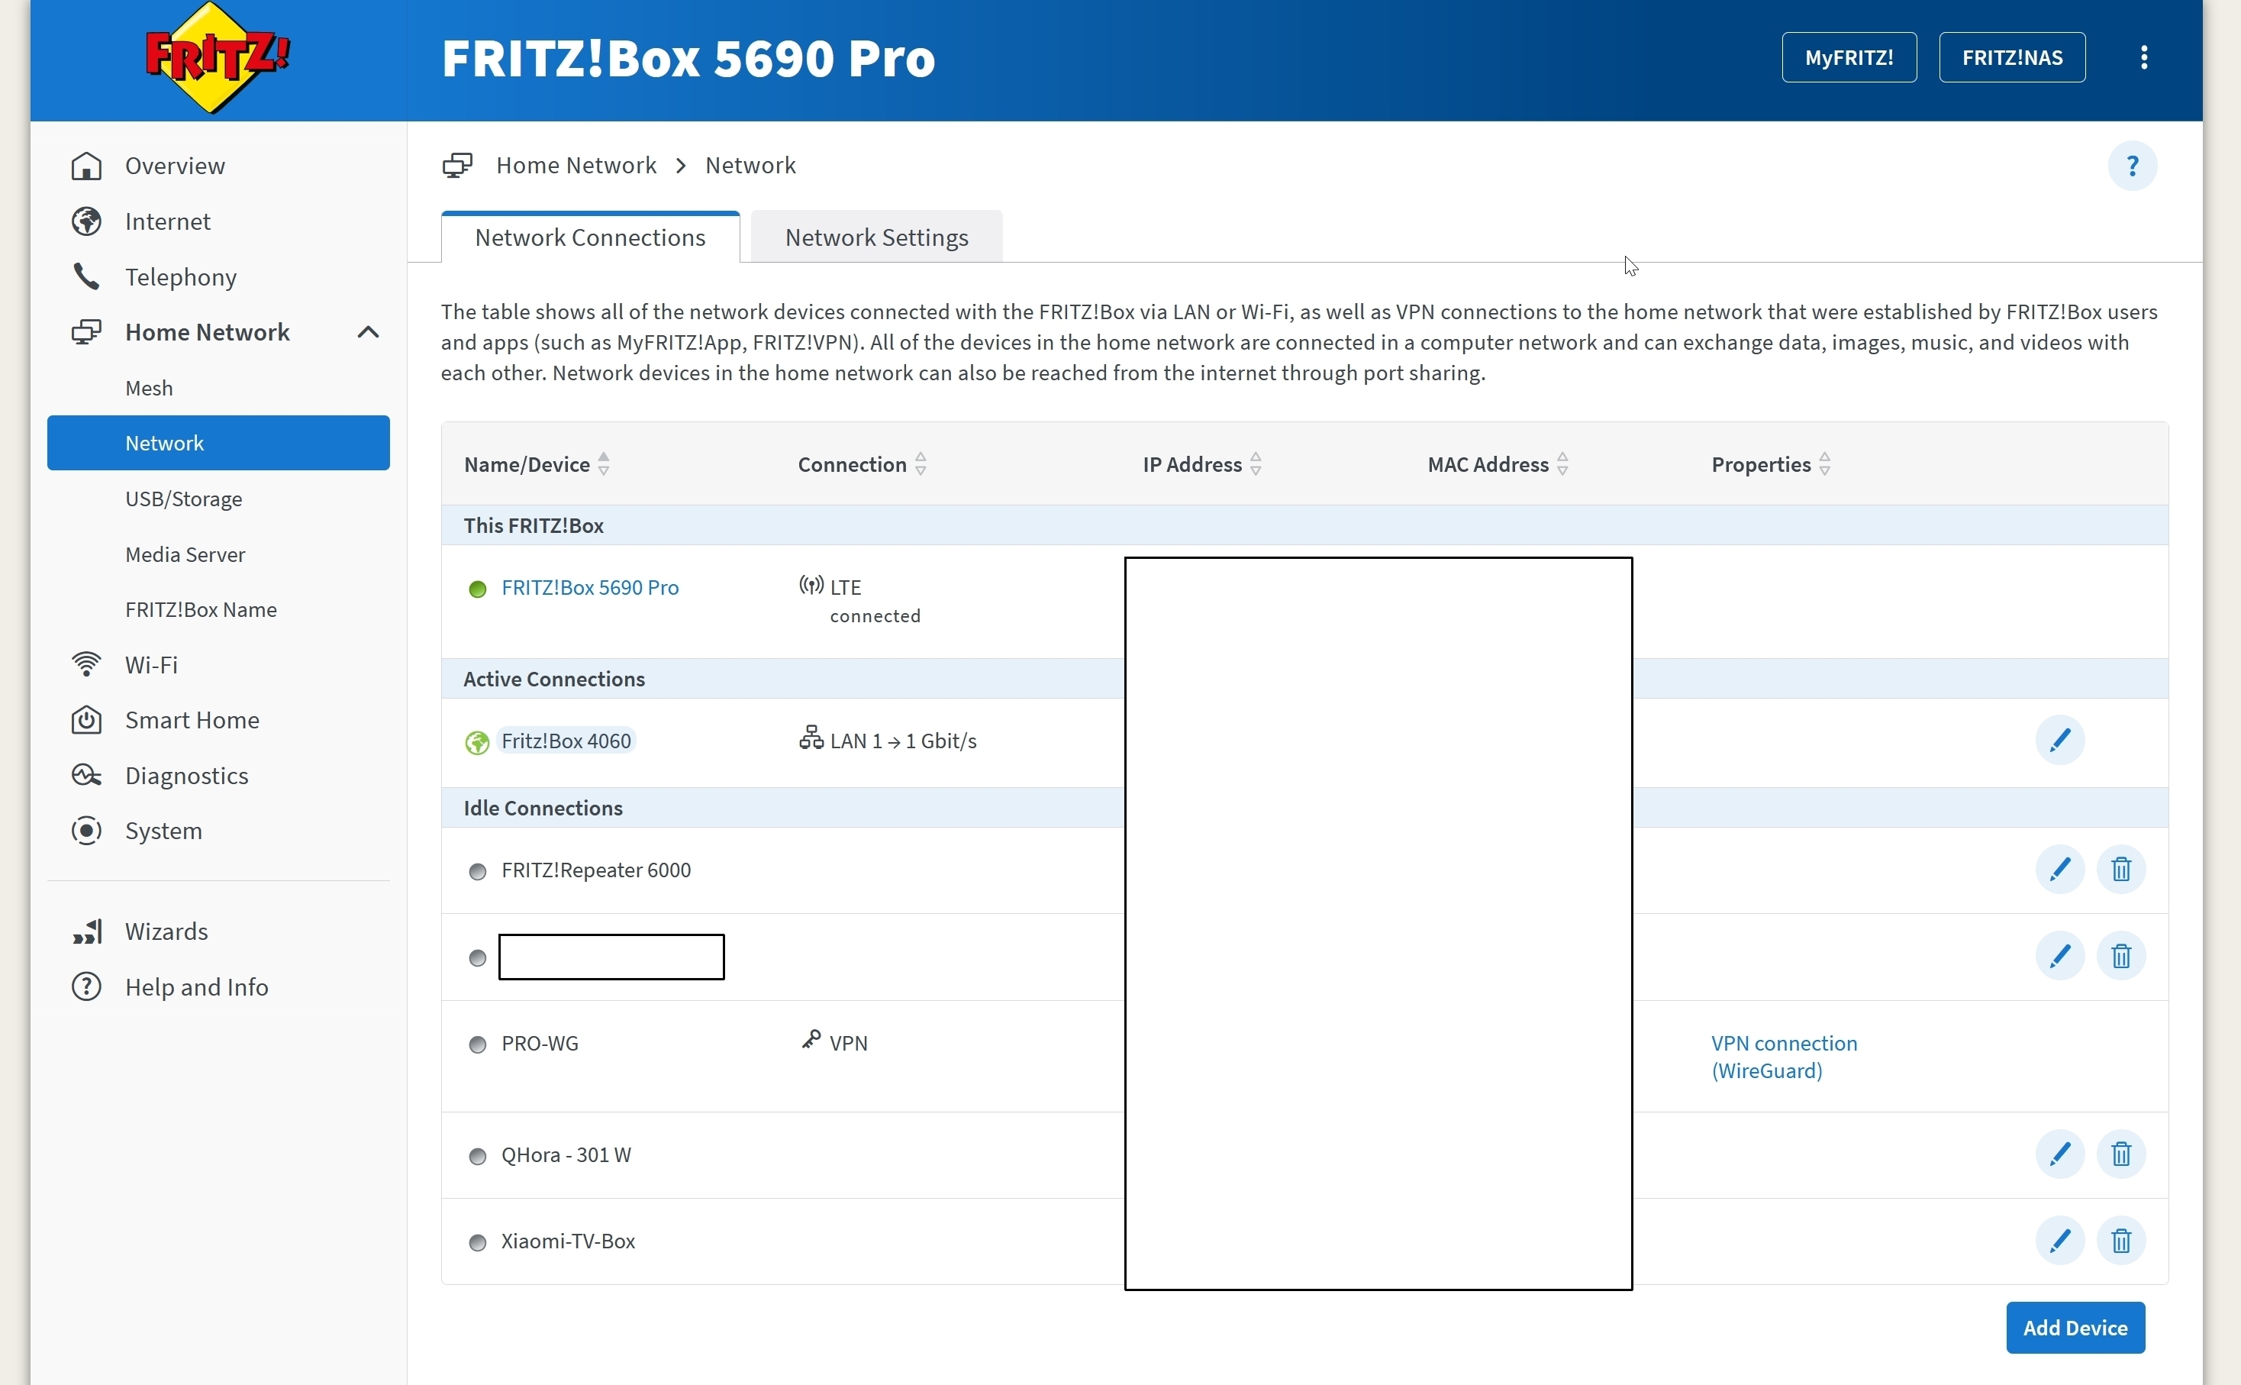
Task: Open the Wizards menu label
Action: (x=166, y=931)
